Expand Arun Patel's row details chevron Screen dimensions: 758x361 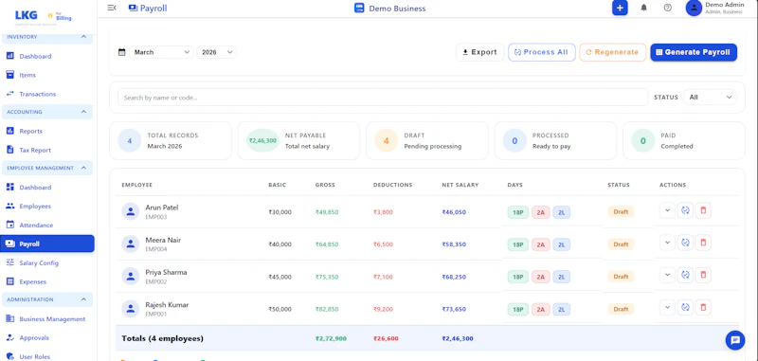(x=667, y=210)
